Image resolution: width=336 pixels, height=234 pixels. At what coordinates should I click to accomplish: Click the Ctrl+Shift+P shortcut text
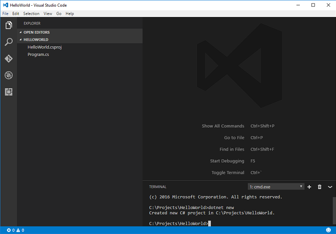(x=263, y=126)
